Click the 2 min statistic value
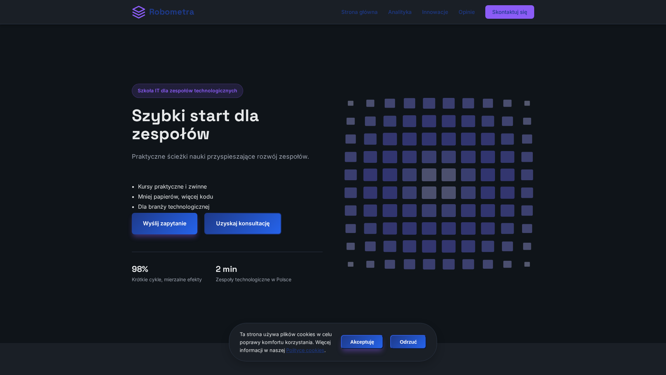Image resolution: width=666 pixels, height=375 pixels. coord(227,269)
